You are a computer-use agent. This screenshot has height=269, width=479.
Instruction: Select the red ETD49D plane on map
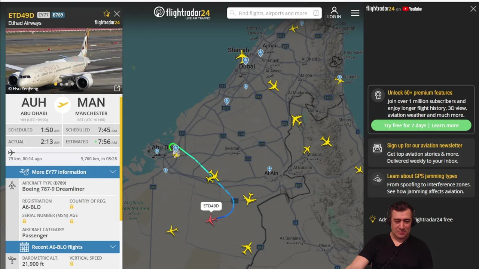coord(211,220)
